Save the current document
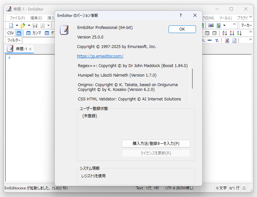 (x=34, y=25)
